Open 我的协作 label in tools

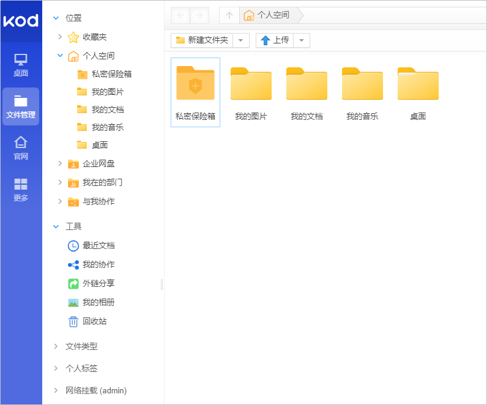coord(99,264)
